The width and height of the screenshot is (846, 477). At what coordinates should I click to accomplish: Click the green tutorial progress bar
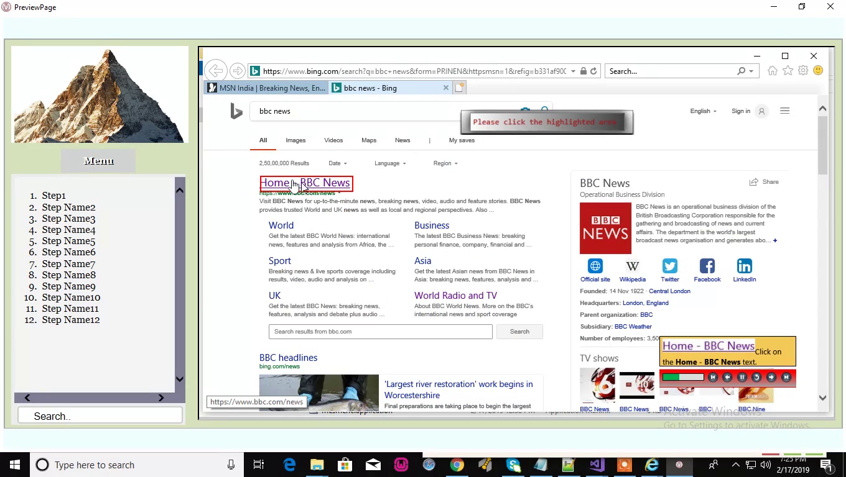(682, 377)
